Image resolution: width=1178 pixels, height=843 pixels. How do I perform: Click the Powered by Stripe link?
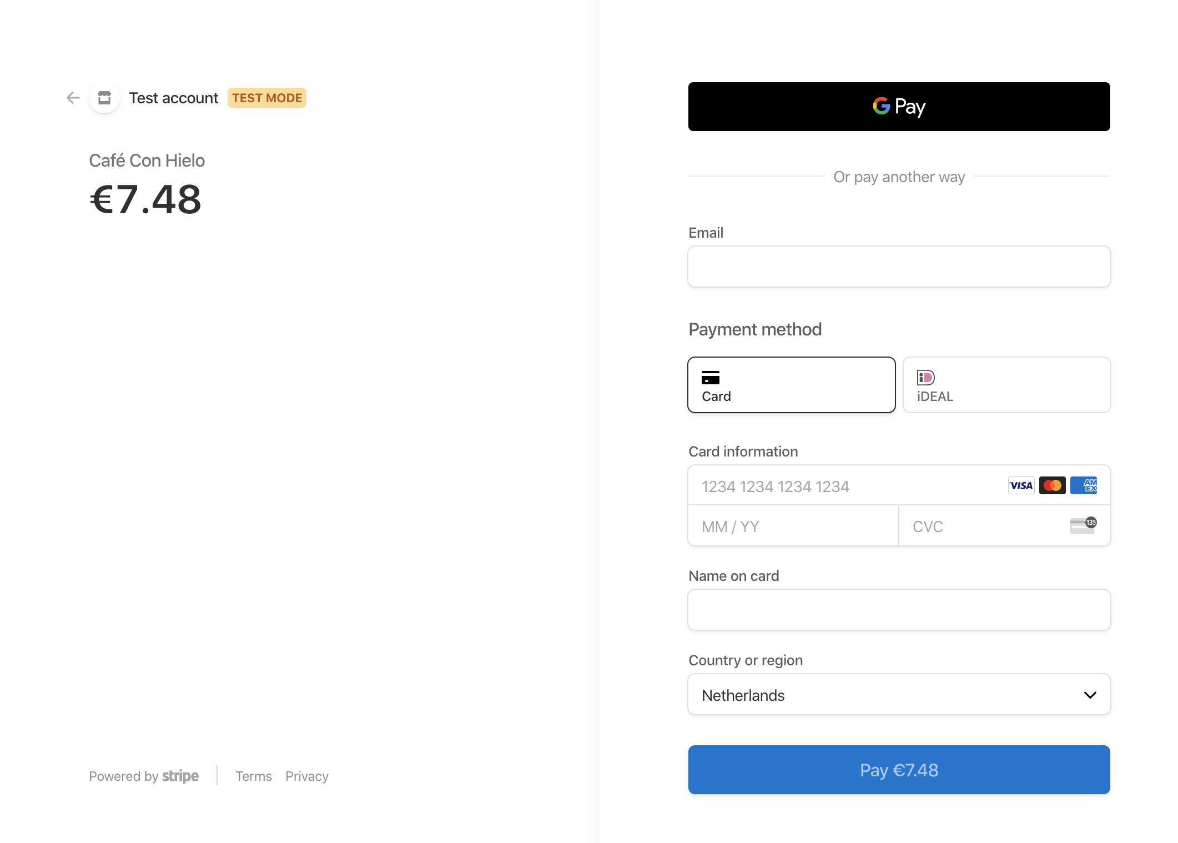[x=144, y=776]
